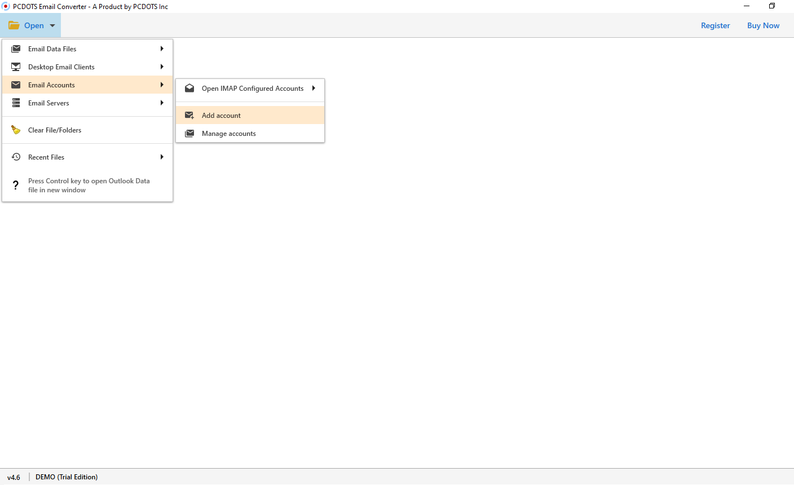This screenshot has height=485, width=794.
Task: Select Email Servers menu entry
Action: click(x=87, y=103)
